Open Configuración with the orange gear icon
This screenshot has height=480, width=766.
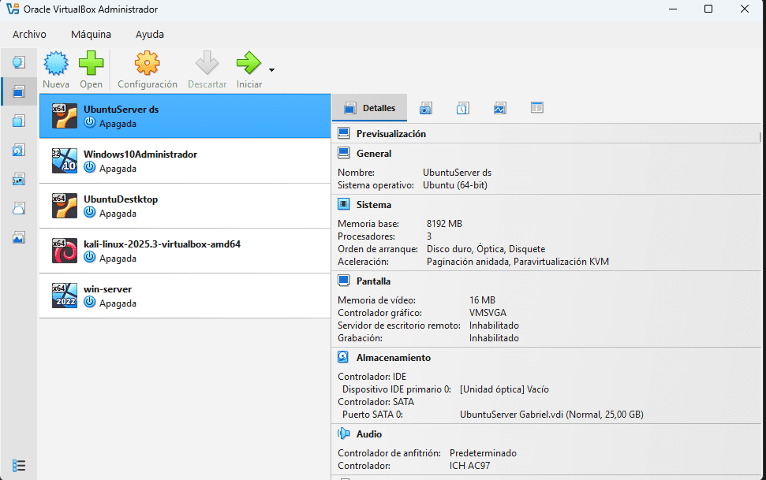pos(147,63)
